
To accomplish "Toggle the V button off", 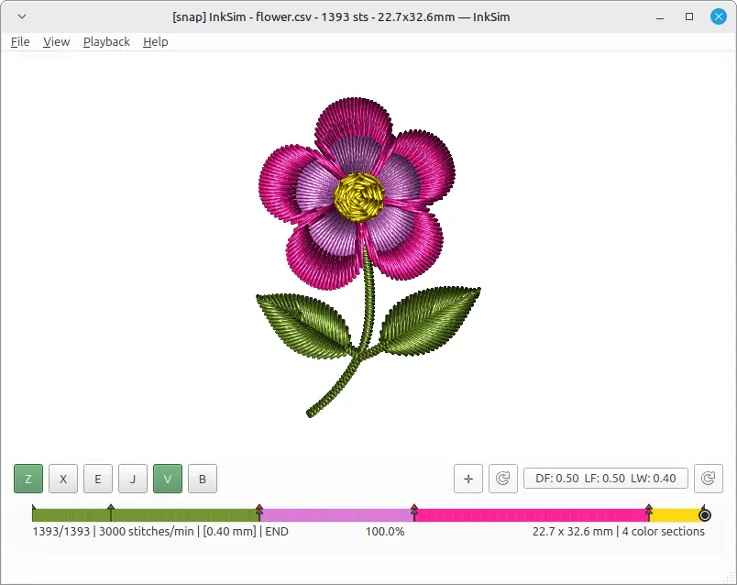I will coord(168,479).
